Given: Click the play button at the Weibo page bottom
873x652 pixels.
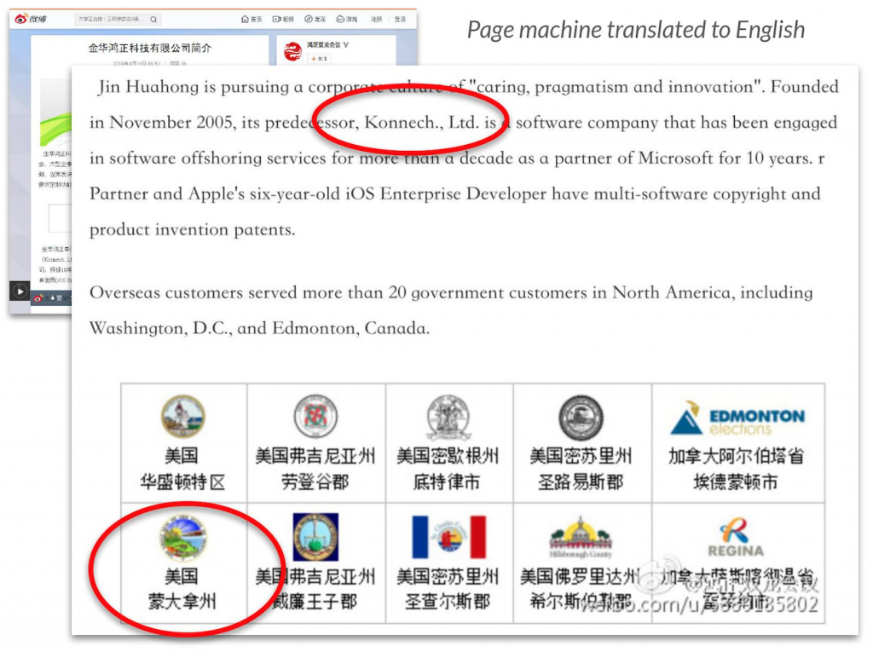Looking at the screenshot, I should pyautogui.click(x=20, y=291).
